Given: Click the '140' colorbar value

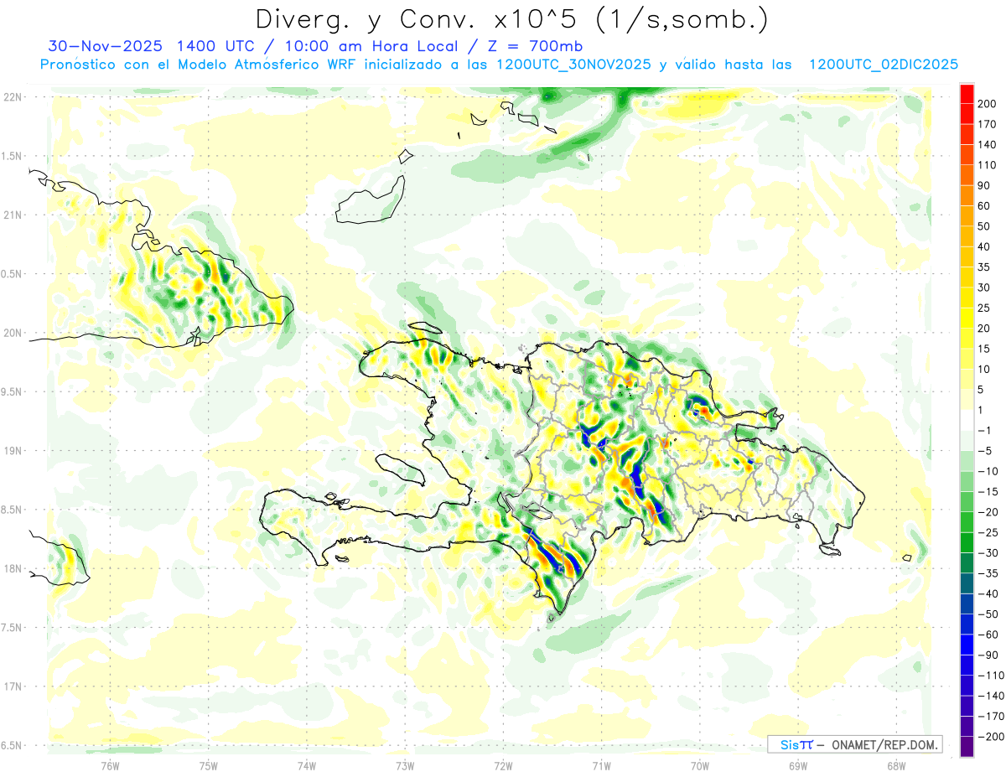Looking at the screenshot, I should coord(987,144).
